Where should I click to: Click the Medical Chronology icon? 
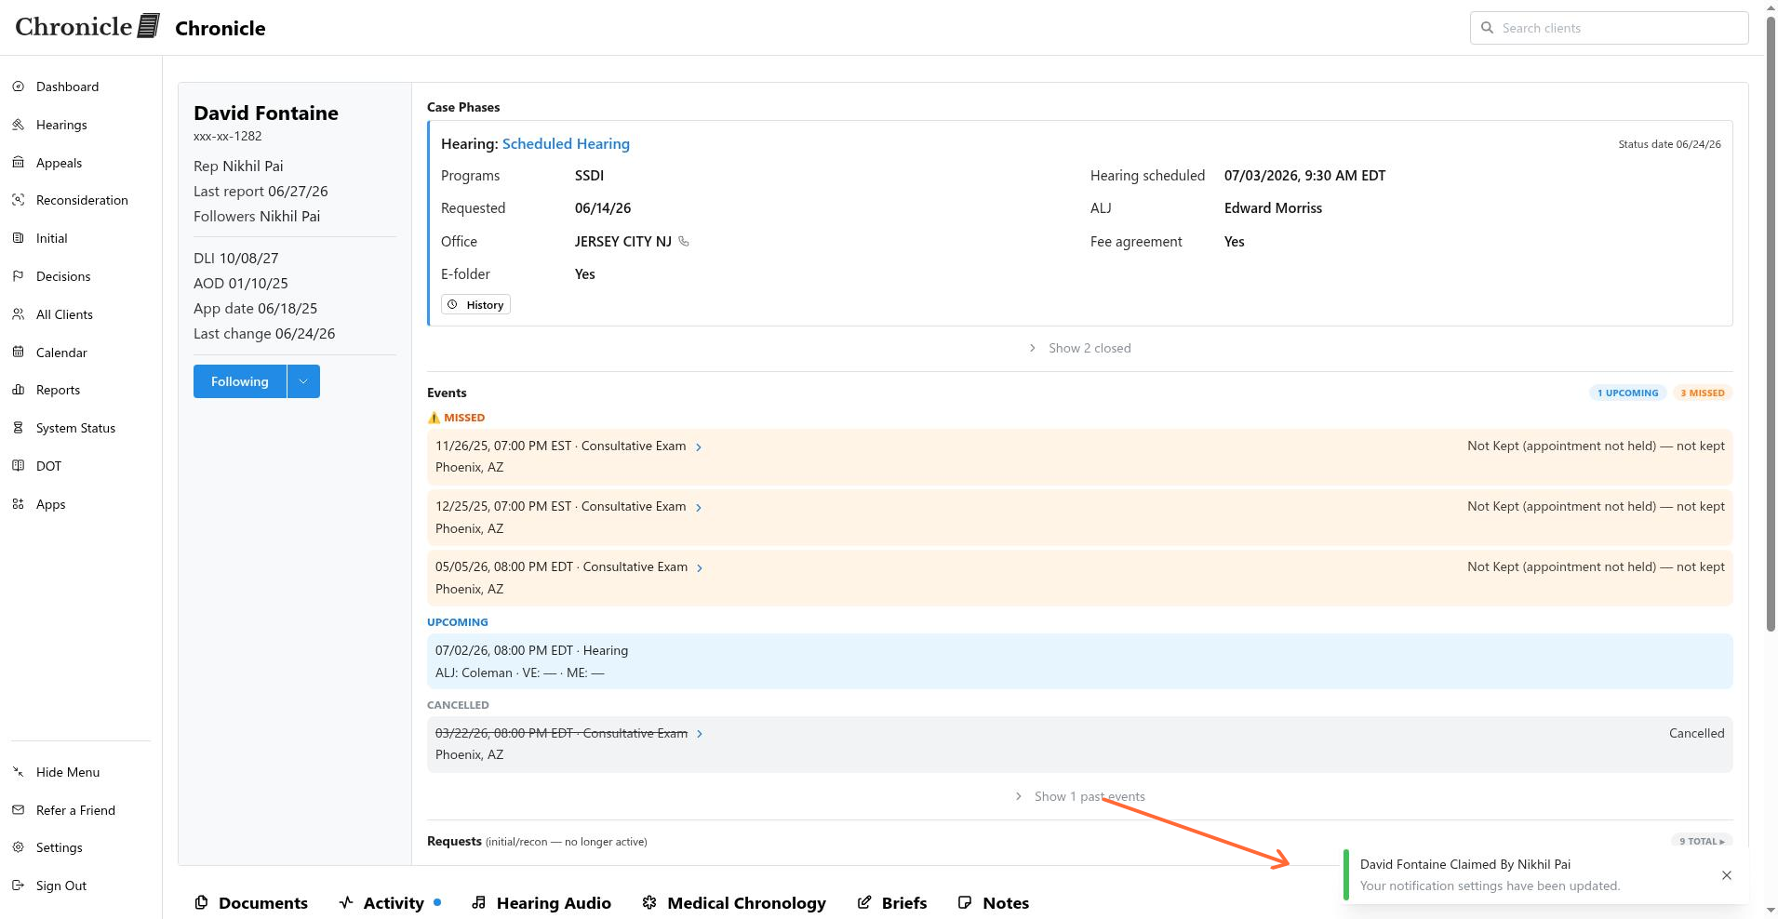coord(649,902)
